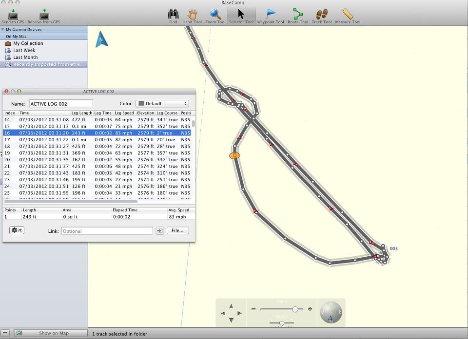The width and height of the screenshot is (468, 339).
Task: Click the File... button
Action: pos(177,230)
